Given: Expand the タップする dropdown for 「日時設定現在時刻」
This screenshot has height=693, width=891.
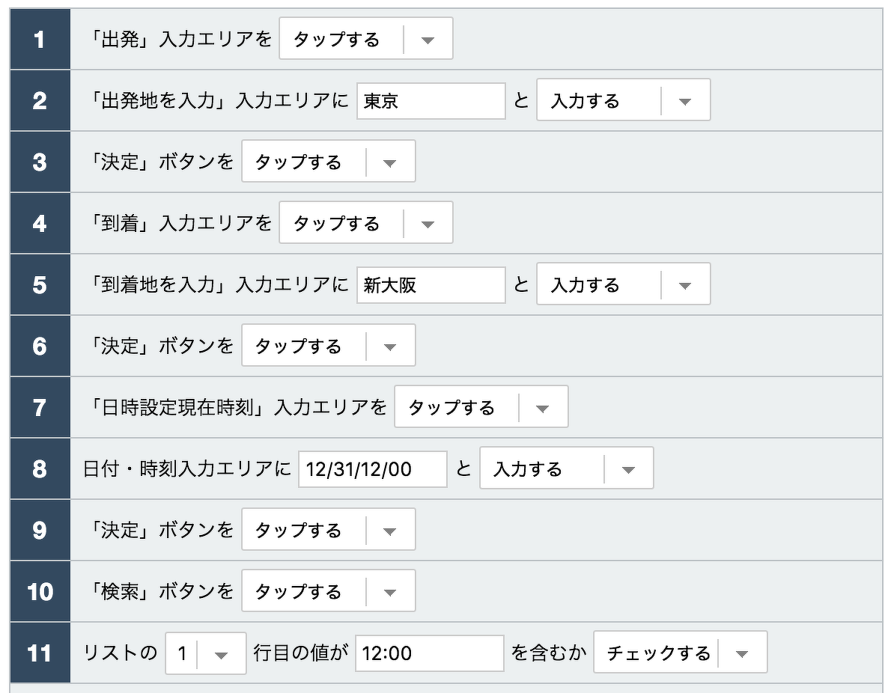Looking at the screenshot, I should (543, 406).
